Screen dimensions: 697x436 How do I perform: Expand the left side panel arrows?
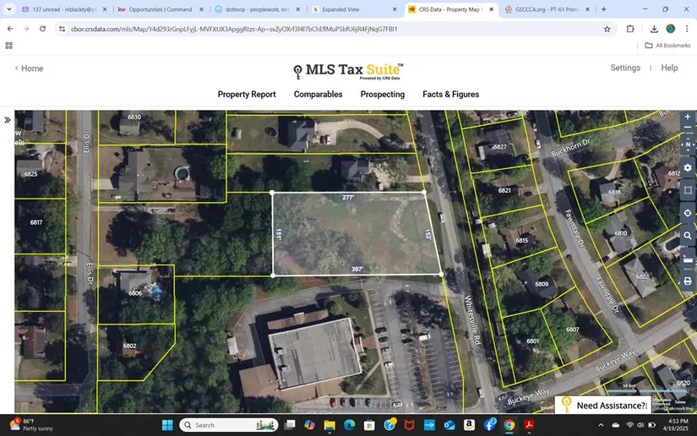coord(8,120)
